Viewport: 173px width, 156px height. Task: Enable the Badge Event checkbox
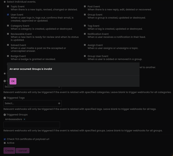(x=8, y=56)
